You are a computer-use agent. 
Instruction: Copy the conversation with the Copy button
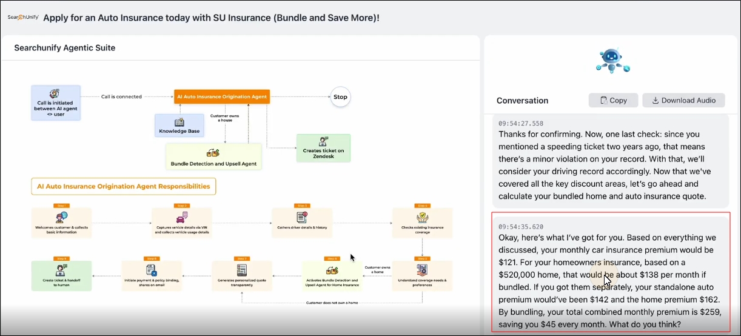613,100
